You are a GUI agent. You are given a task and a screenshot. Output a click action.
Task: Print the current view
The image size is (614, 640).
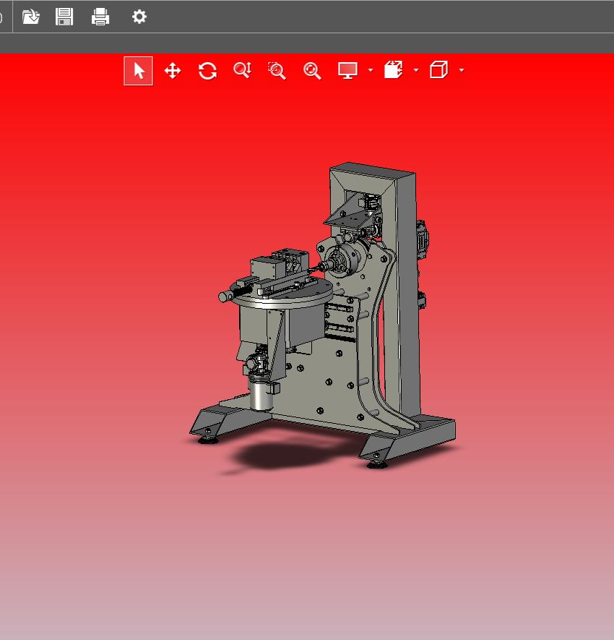[100, 17]
